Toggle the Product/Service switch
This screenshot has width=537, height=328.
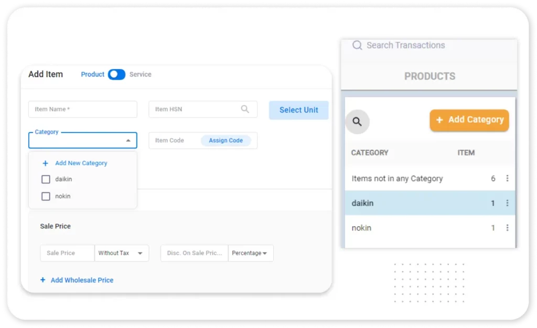coord(116,74)
